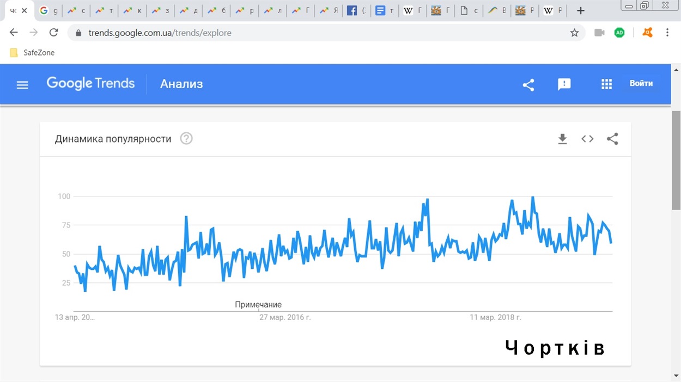Image resolution: width=681 pixels, height=382 pixels.
Task: Open the Google apps grid icon
Action: point(606,84)
